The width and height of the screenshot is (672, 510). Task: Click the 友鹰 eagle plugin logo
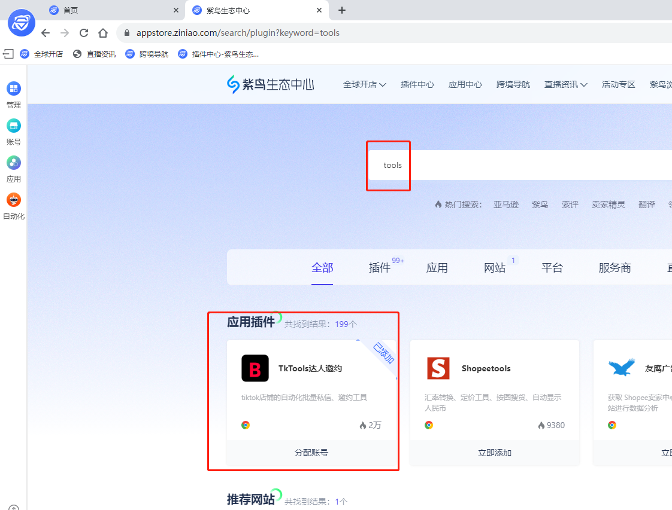coord(622,368)
